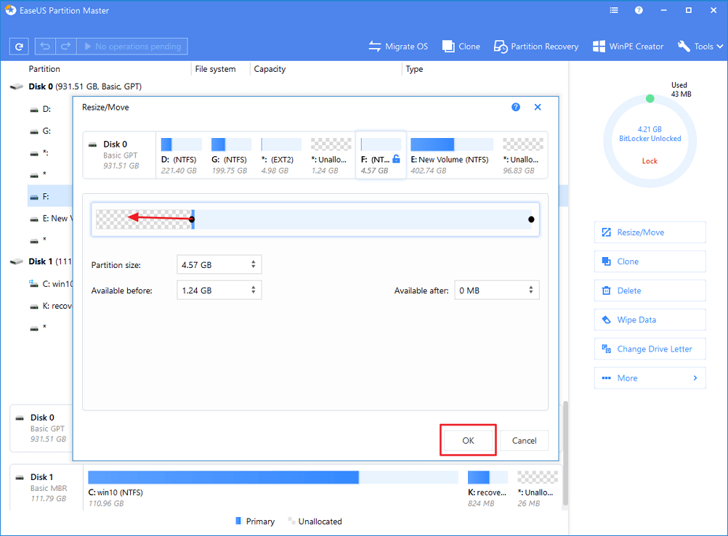Select the C: win10 row in list
This screenshot has height=536, width=728.
click(50, 284)
